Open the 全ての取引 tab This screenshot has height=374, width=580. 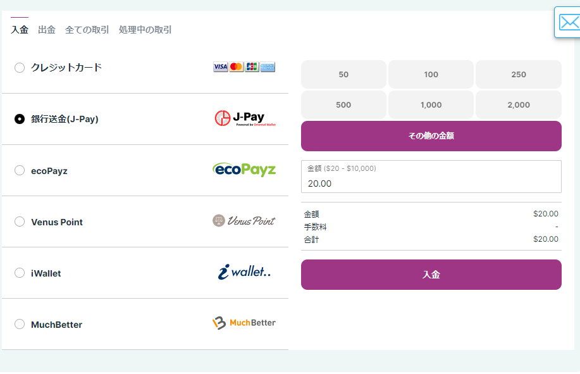[87, 30]
